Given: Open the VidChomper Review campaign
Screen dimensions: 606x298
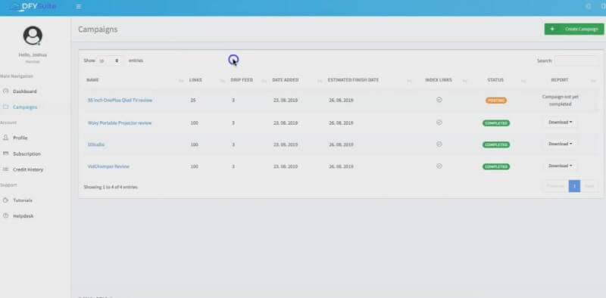Looking at the screenshot, I should click(108, 166).
